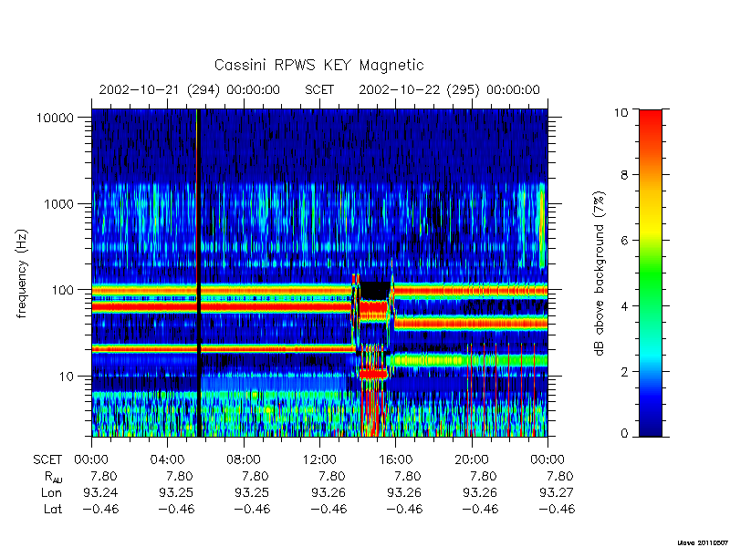Click the 12:00 time axis label
Viewport: 730px width, 547px height.
pos(319,459)
